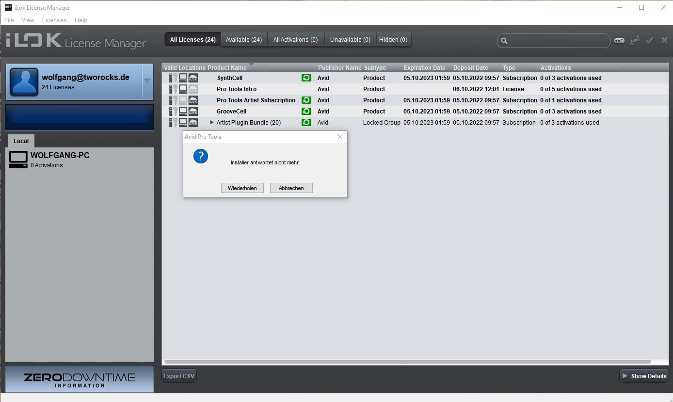The width and height of the screenshot is (673, 402).
Task: Click the magnifier icon in search box
Action: point(504,41)
